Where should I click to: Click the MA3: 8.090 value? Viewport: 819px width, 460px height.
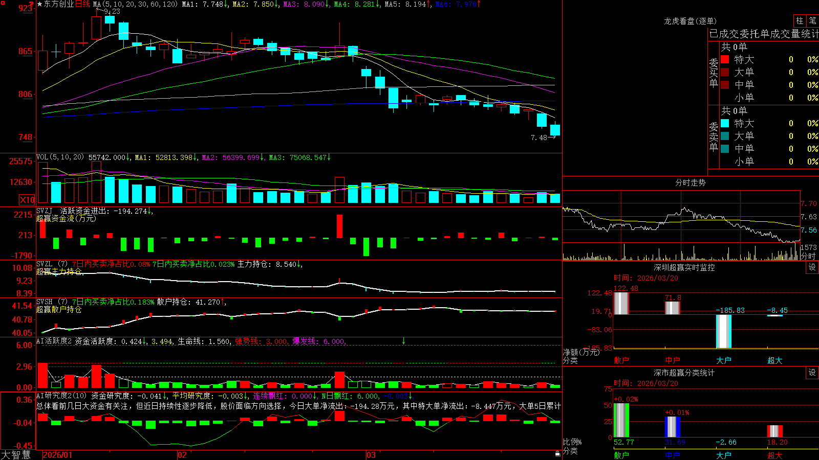(304, 4)
